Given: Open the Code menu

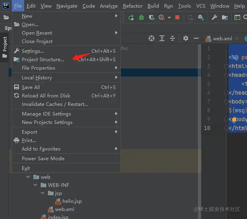Looking at the screenshot, I should [89, 6].
